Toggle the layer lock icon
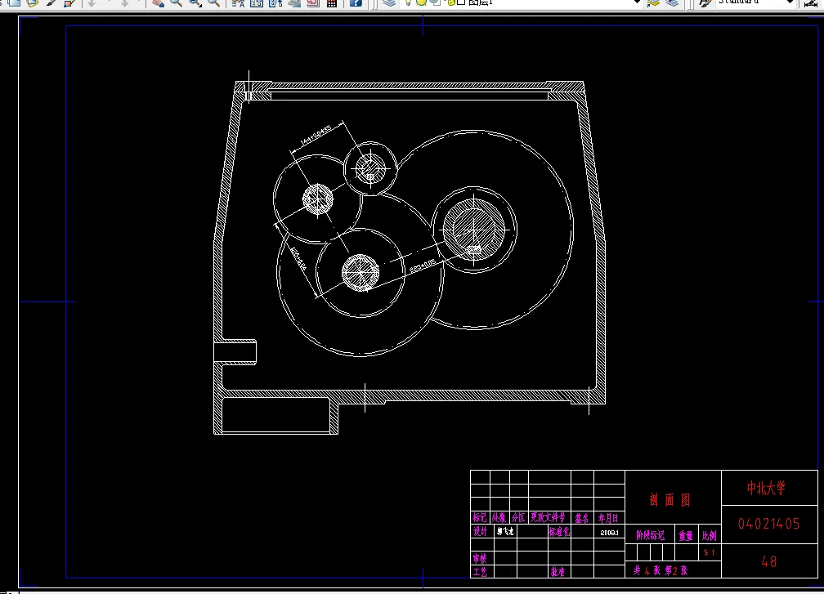 tap(450, 2)
